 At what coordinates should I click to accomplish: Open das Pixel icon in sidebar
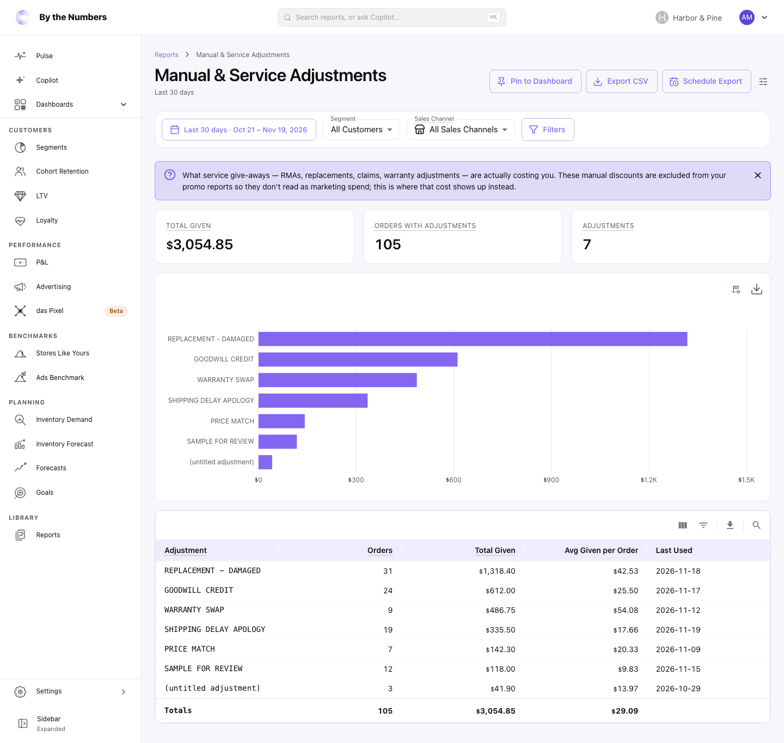pyautogui.click(x=20, y=311)
